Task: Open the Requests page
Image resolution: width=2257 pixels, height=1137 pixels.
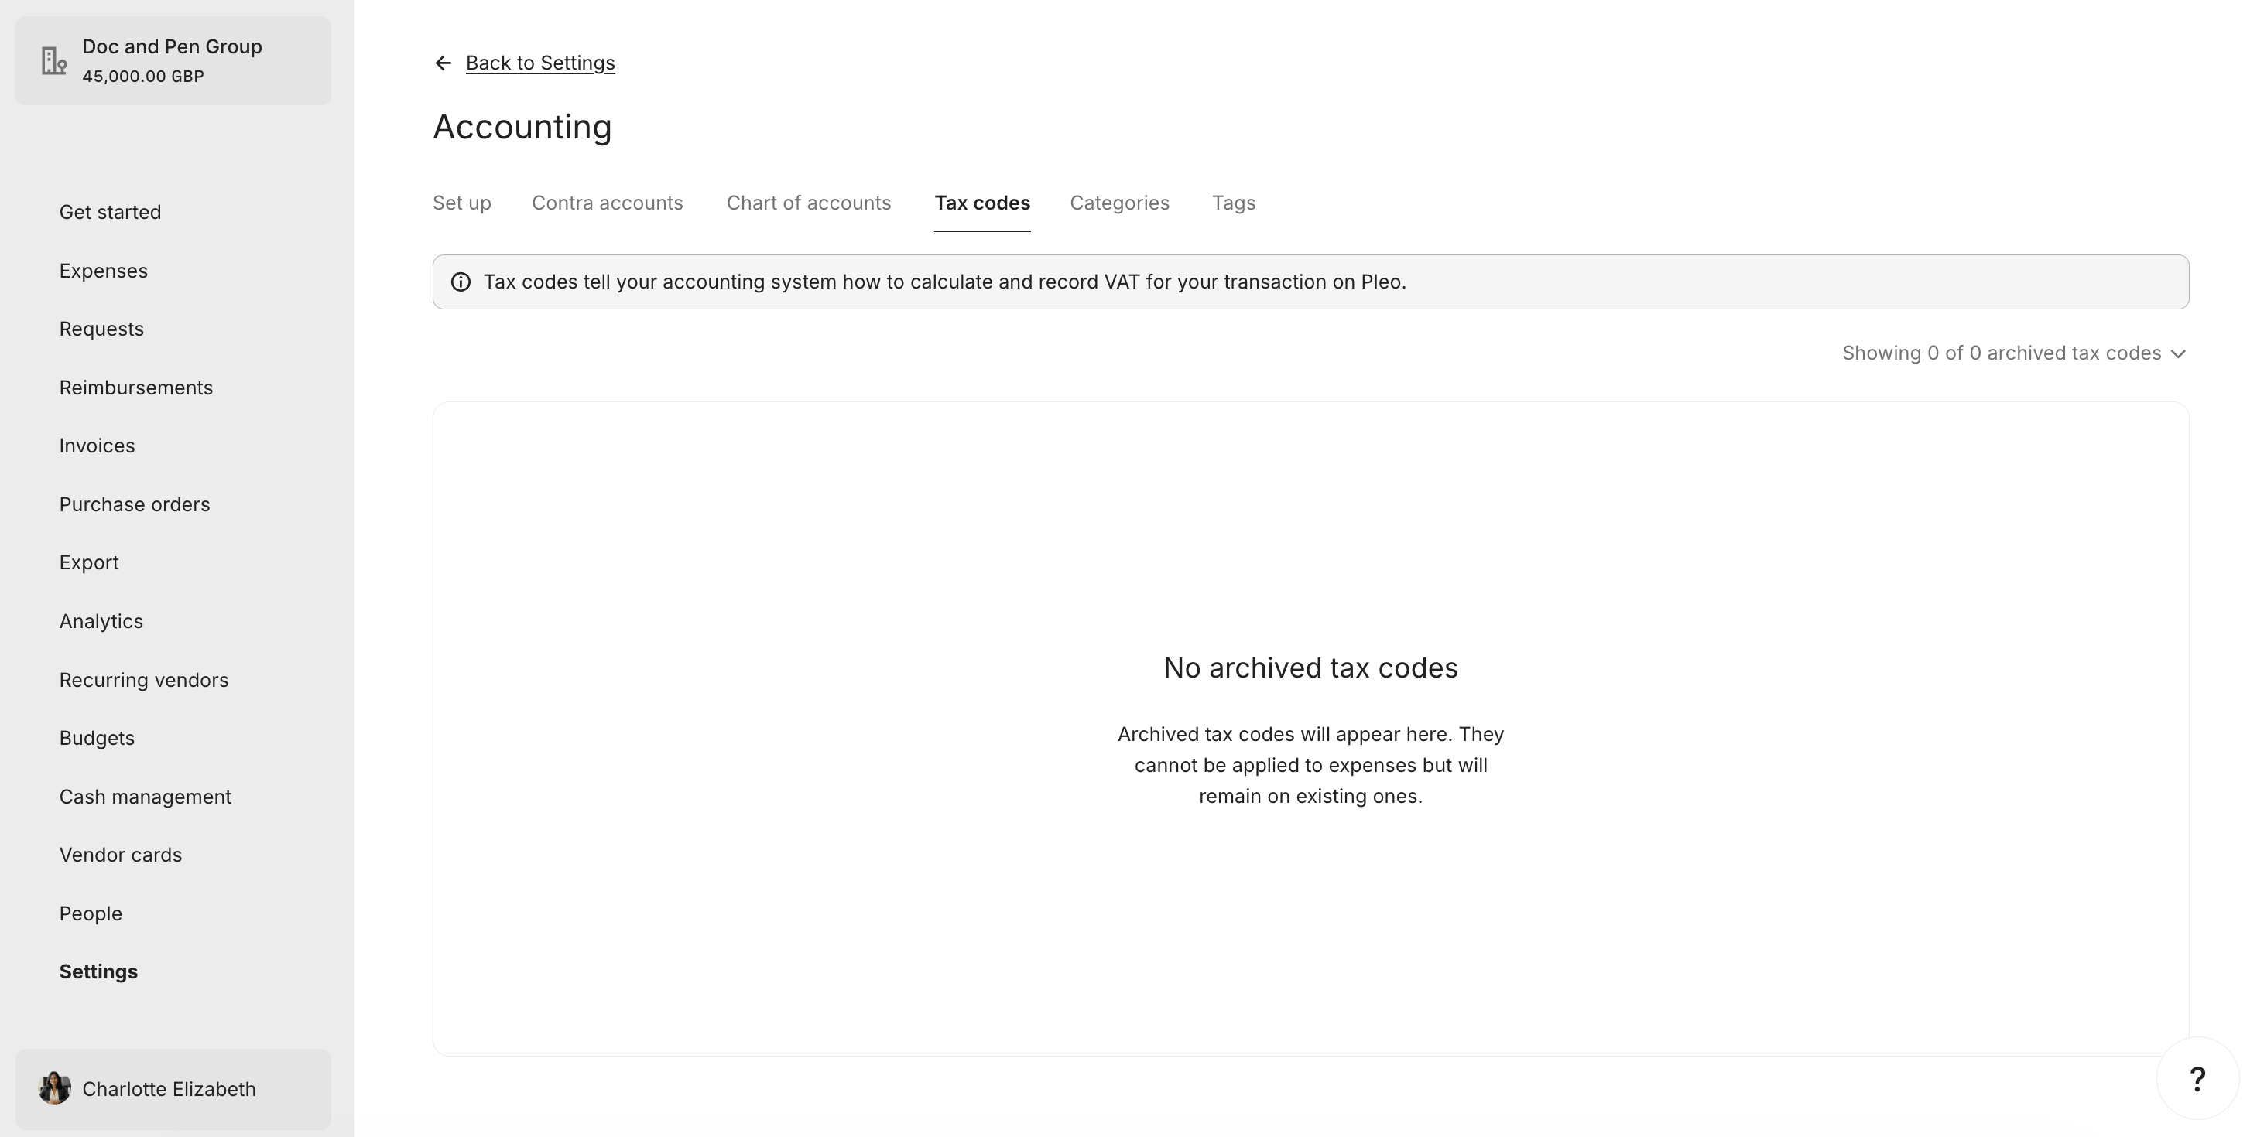Action: click(101, 329)
